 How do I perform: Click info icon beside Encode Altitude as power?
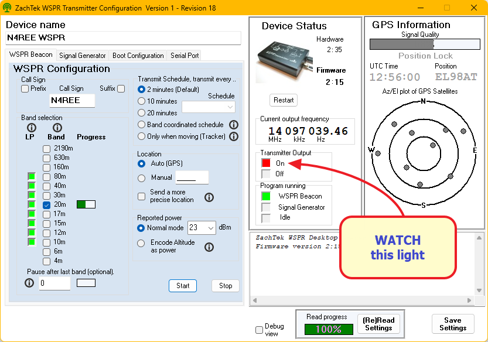point(209,247)
